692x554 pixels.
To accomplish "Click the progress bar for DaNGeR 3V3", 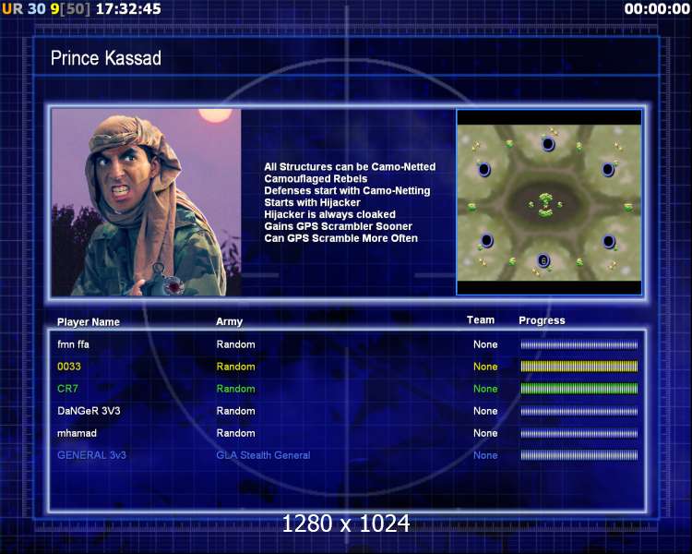I will 579,411.
